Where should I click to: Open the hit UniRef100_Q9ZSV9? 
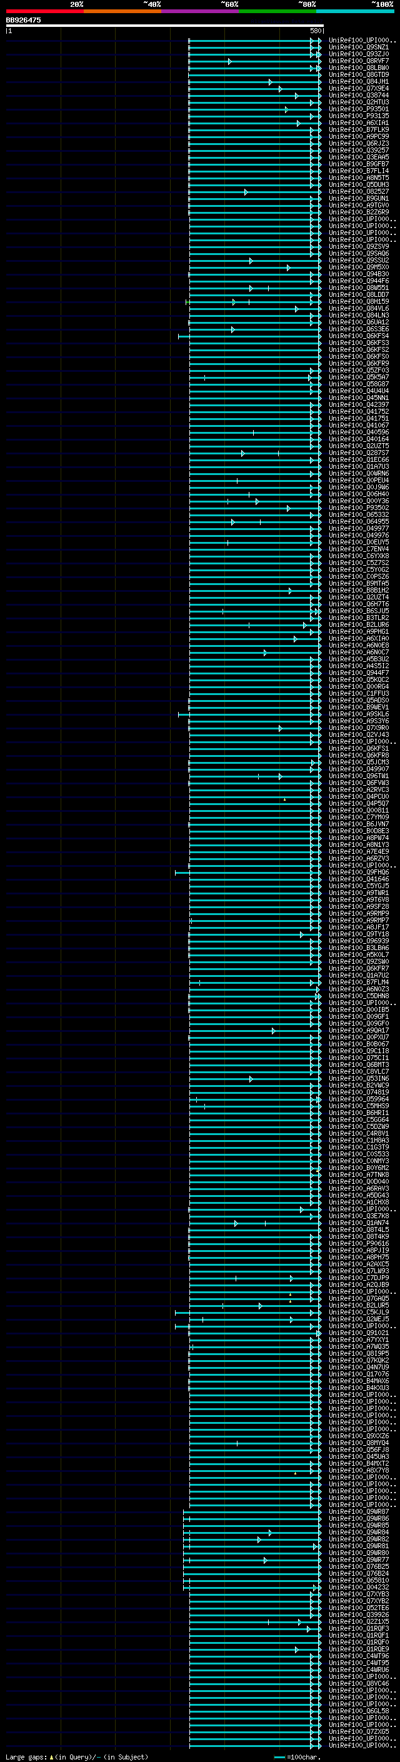(359, 247)
